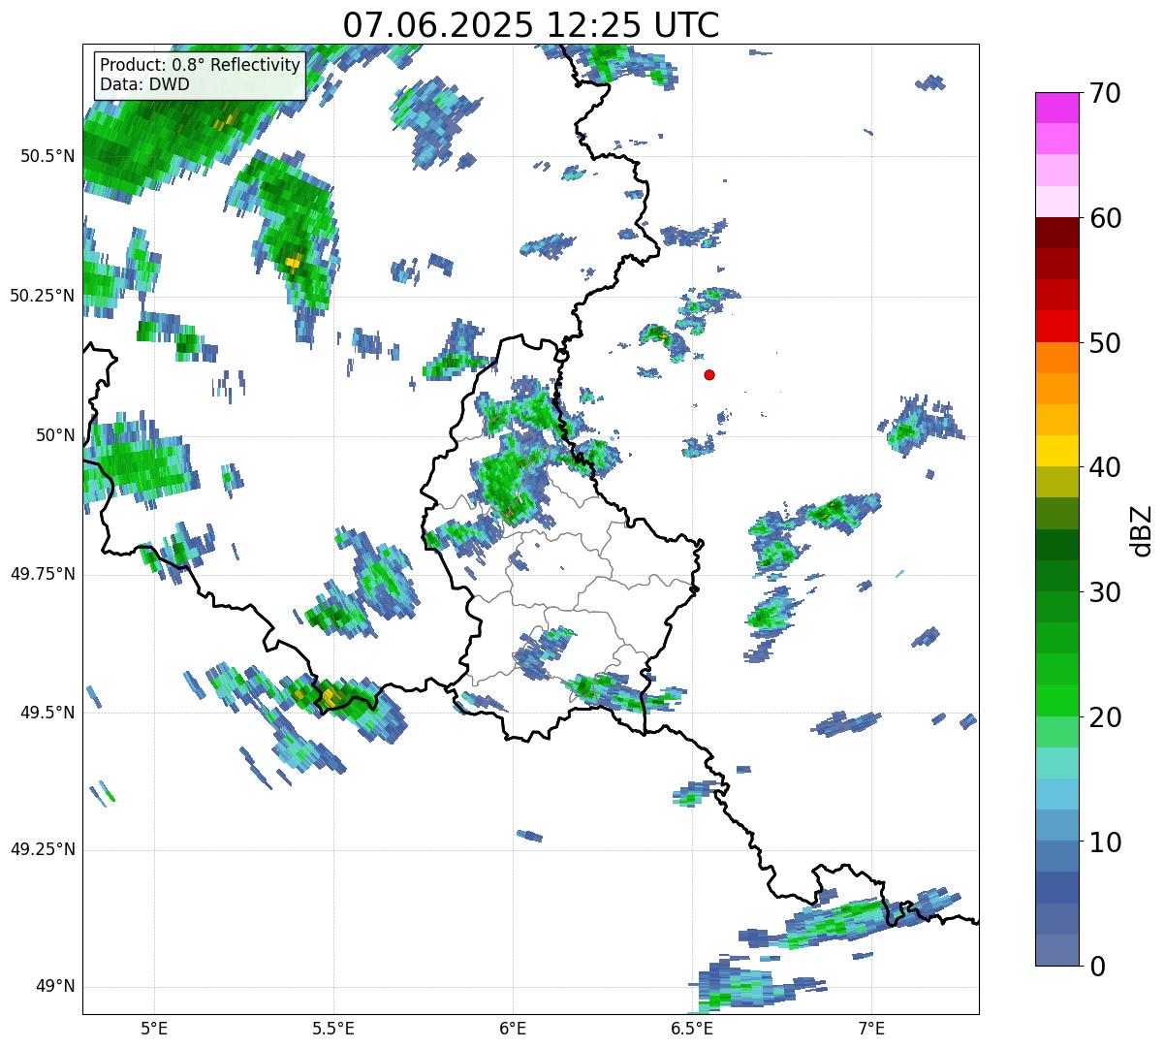Click the colorbar tick label 10
This screenshot has width=1165, height=1048.
(x=1106, y=843)
